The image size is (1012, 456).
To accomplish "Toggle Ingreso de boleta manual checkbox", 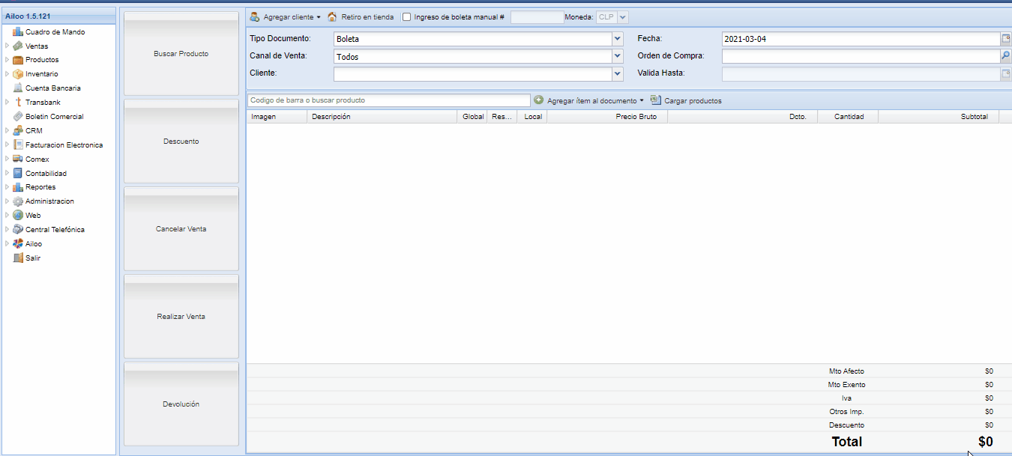I will (406, 16).
